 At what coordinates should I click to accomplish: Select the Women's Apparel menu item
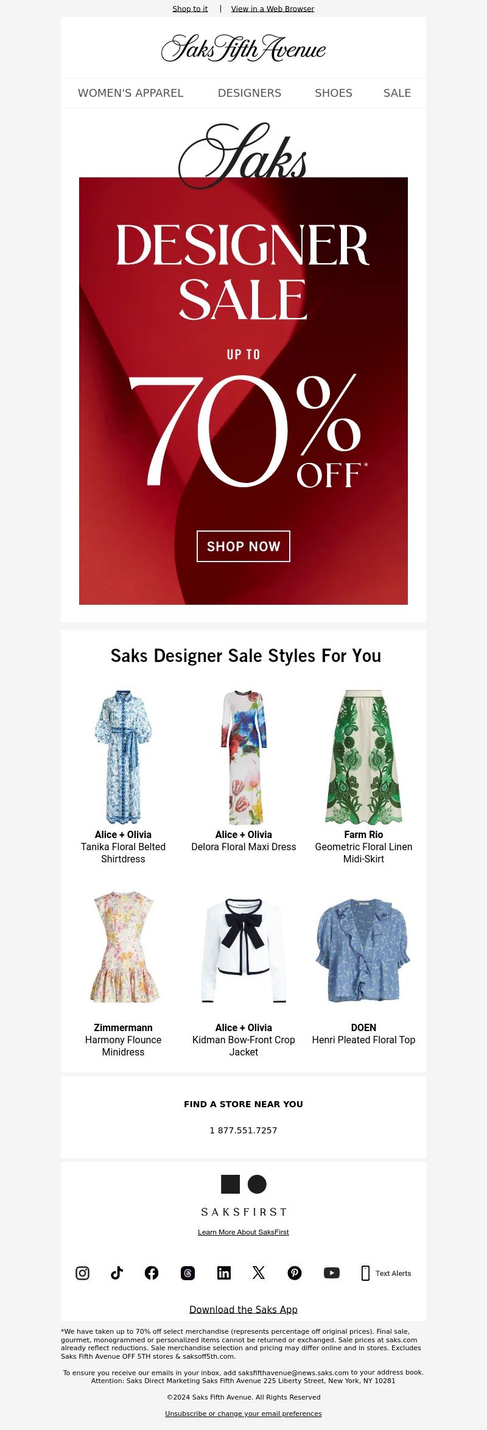tap(130, 93)
